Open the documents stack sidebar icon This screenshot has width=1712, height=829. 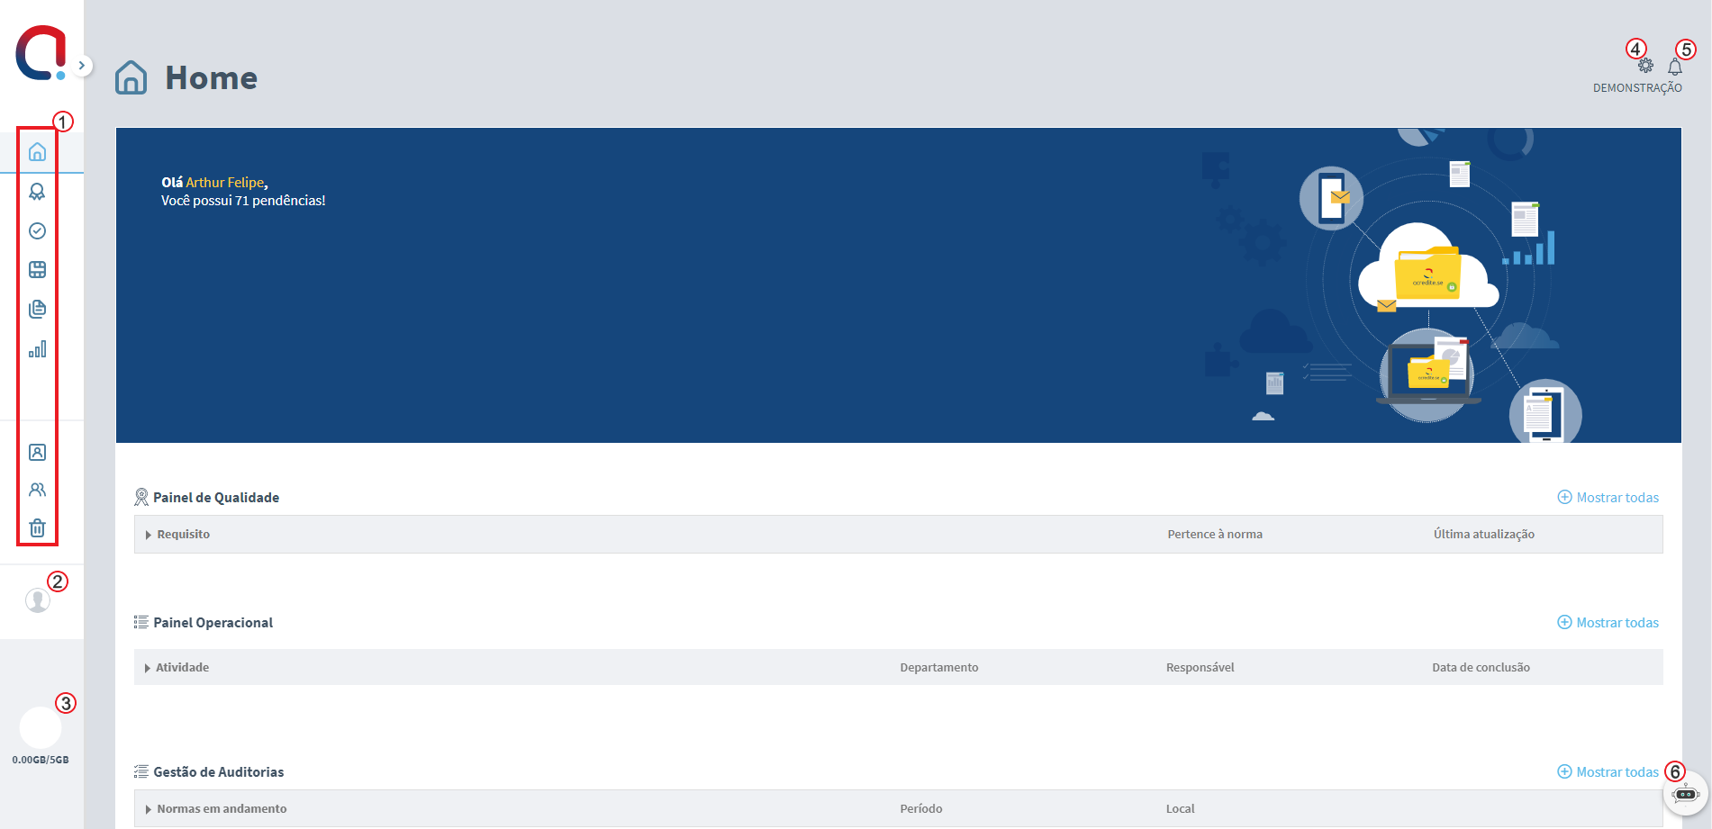pos(37,310)
